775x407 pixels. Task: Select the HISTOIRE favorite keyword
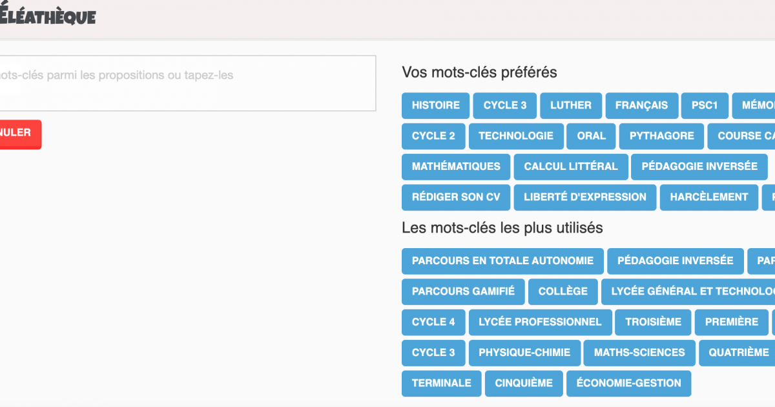coord(435,105)
